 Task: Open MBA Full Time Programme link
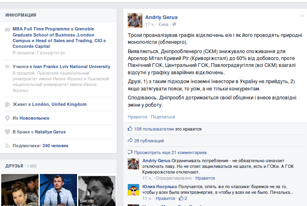tap(41, 29)
